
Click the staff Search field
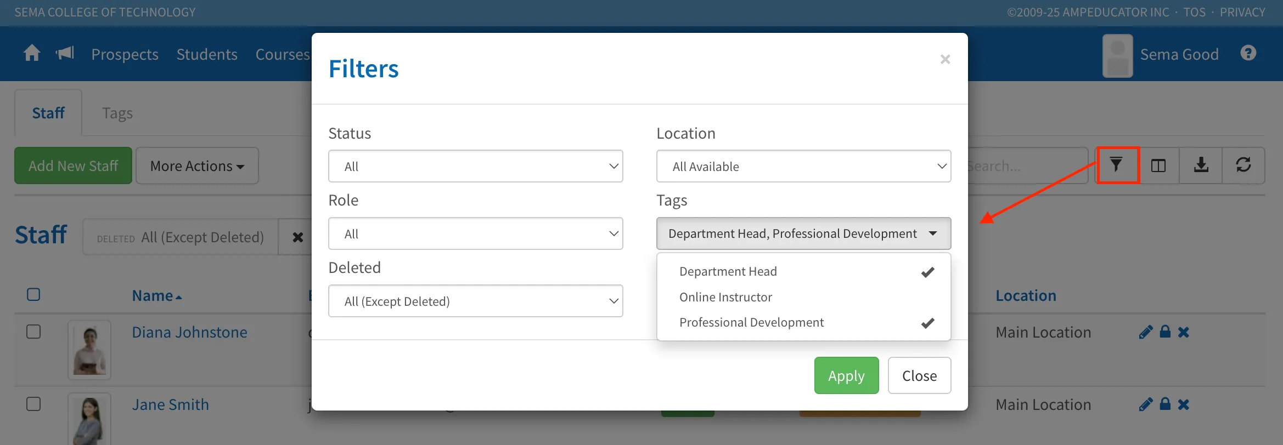pos(1027,166)
